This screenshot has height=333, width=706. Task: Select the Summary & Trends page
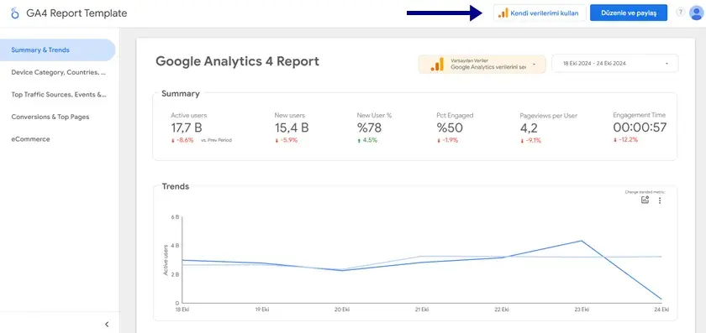tap(58, 49)
